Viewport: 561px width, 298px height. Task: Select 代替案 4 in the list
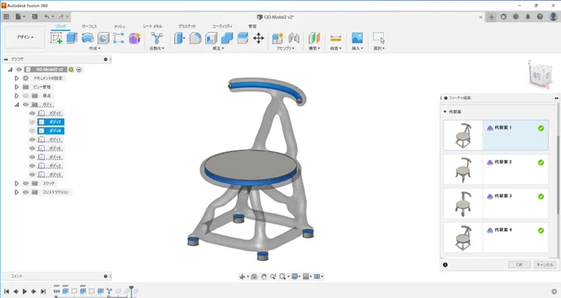[x=496, y=238]
